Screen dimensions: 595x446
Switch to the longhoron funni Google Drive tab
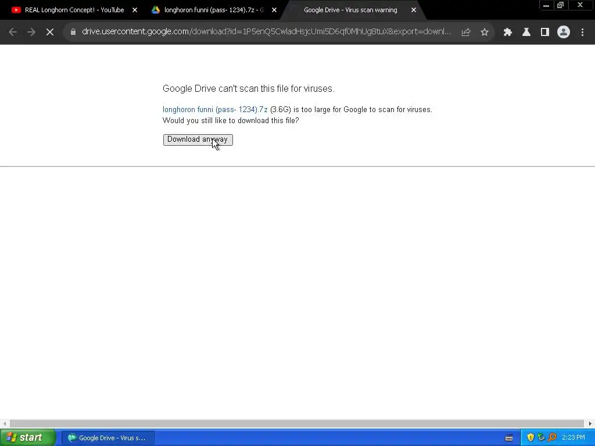pyautogui.click(x=214, y=10)
